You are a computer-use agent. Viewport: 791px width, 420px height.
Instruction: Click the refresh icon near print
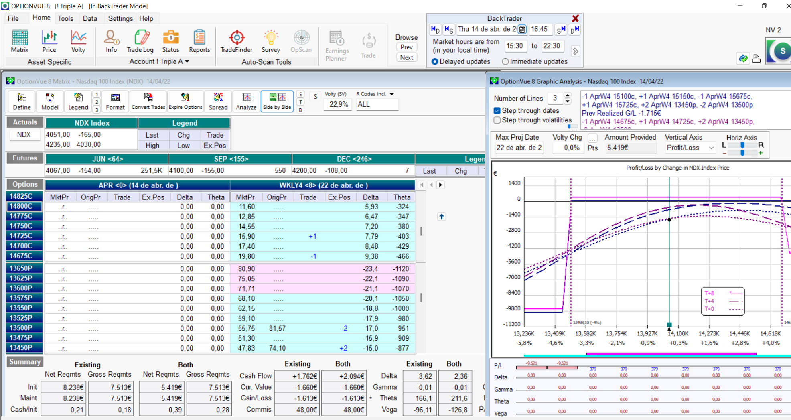point(743,59)
